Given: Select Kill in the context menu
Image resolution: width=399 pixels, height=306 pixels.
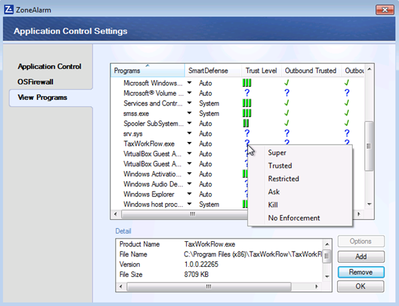Looking at the screenshot, I should coord(273,205).
